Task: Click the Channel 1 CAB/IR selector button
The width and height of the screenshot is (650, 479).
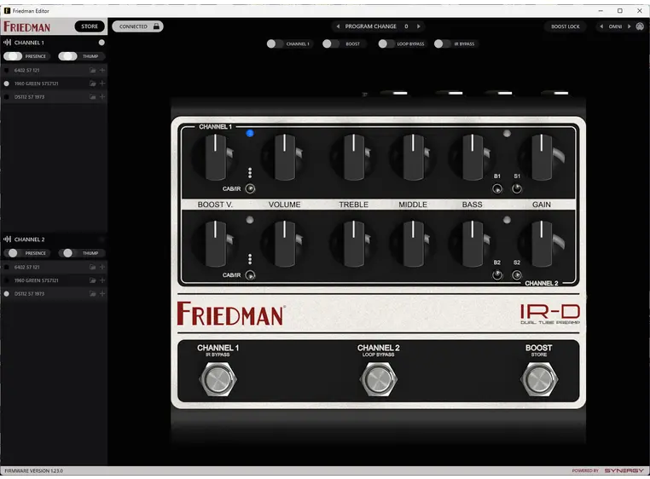Action: [250, 189]
